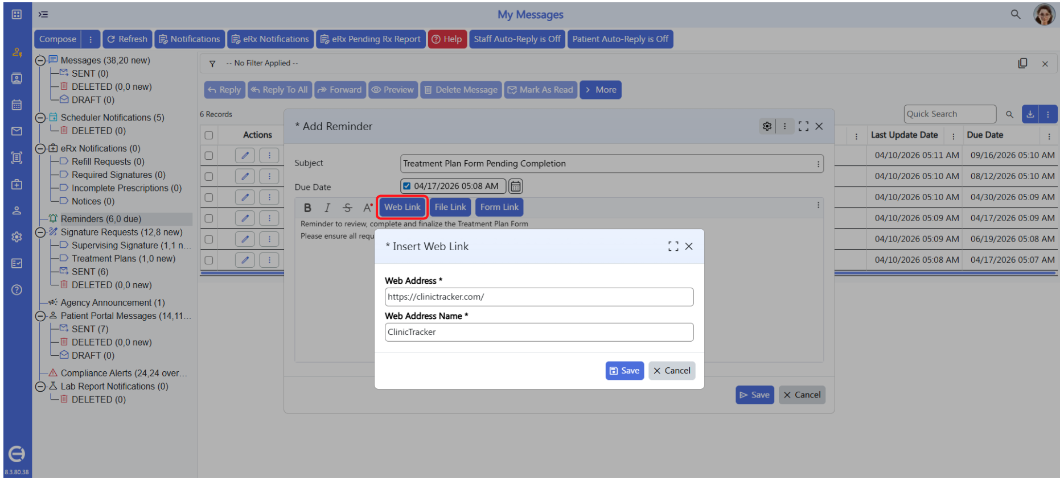Check the second record row checkbox
This screenshot has height=481, width=1064.
tap(209, 176)
